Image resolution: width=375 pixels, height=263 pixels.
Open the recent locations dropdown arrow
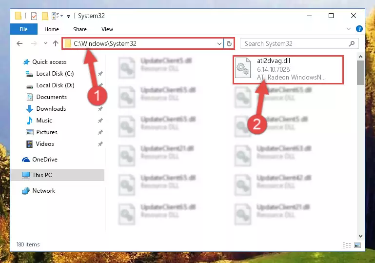[x=45, y=43]
